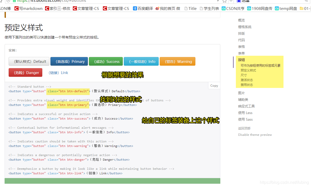The height and width of the screenshot is (187, 311).
Task: Click the 预定义样式 page heading
Action: tap(24, 27)
